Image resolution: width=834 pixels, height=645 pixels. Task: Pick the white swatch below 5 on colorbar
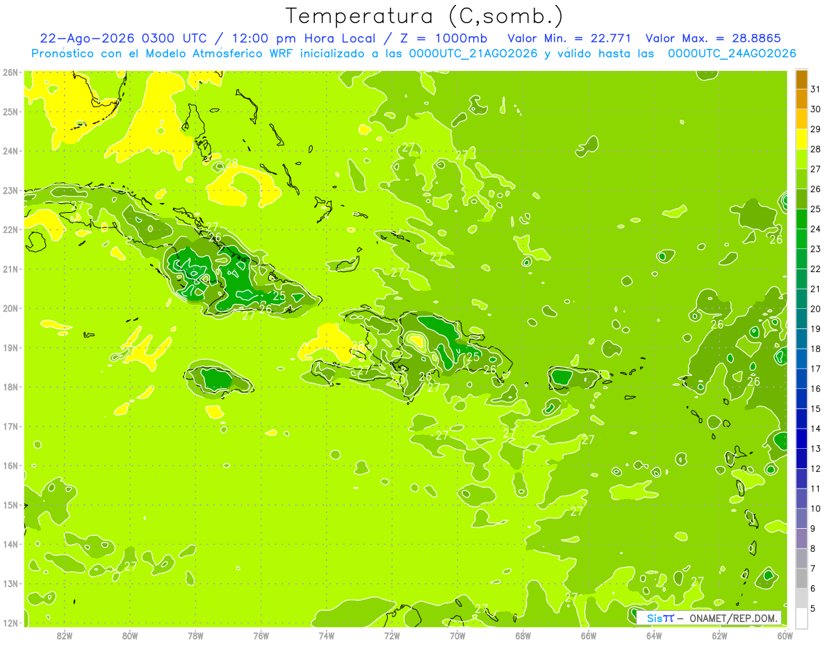pos(801,618)
